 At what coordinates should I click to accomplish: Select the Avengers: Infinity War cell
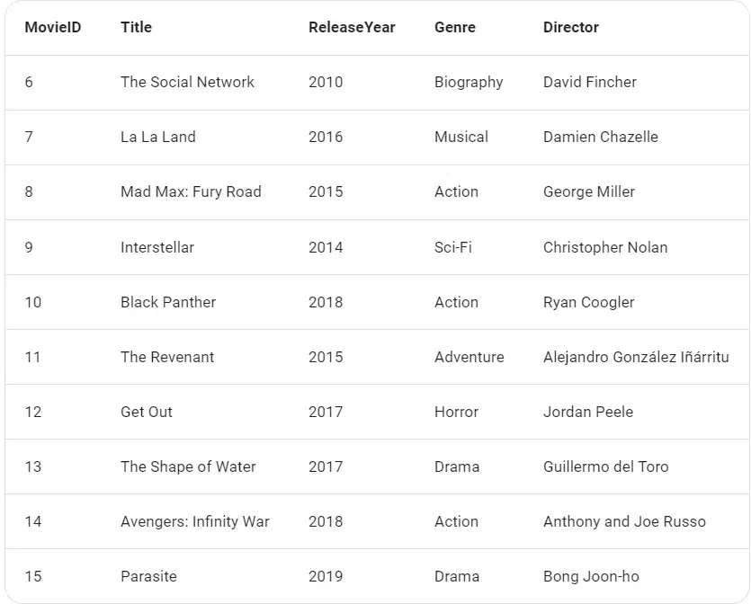pyautogui.click(x=195, y=521)
